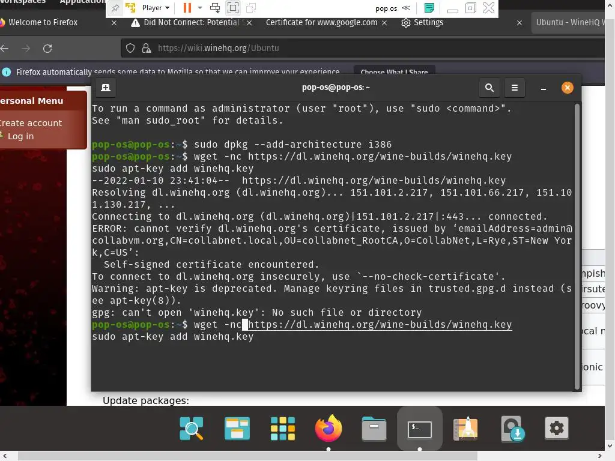Viewport: 615px width, 461px height.
Task: Click the padlock site information icon
Action: pyautogui.click(x=147, y=48)
